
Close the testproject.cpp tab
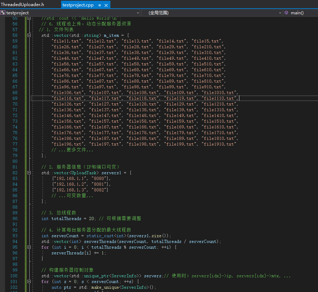pos(106,5)
